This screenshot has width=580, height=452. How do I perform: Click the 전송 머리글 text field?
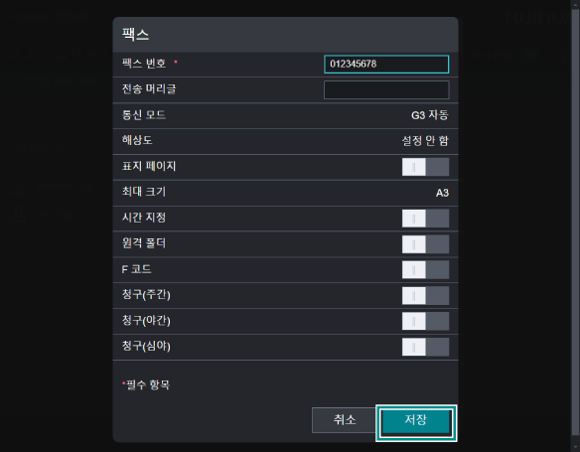pyautogui.click(x=386, y=89)
